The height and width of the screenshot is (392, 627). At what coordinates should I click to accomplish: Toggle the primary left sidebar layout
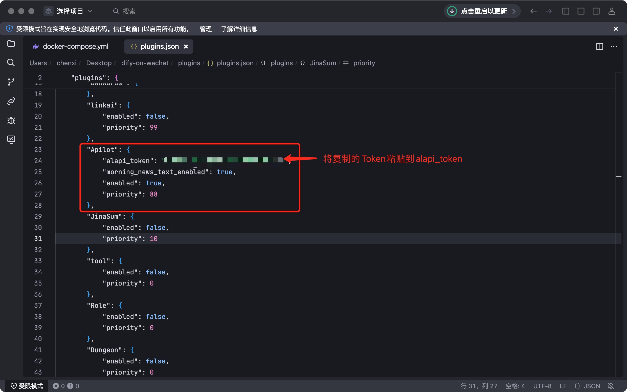tap(566, 11)
